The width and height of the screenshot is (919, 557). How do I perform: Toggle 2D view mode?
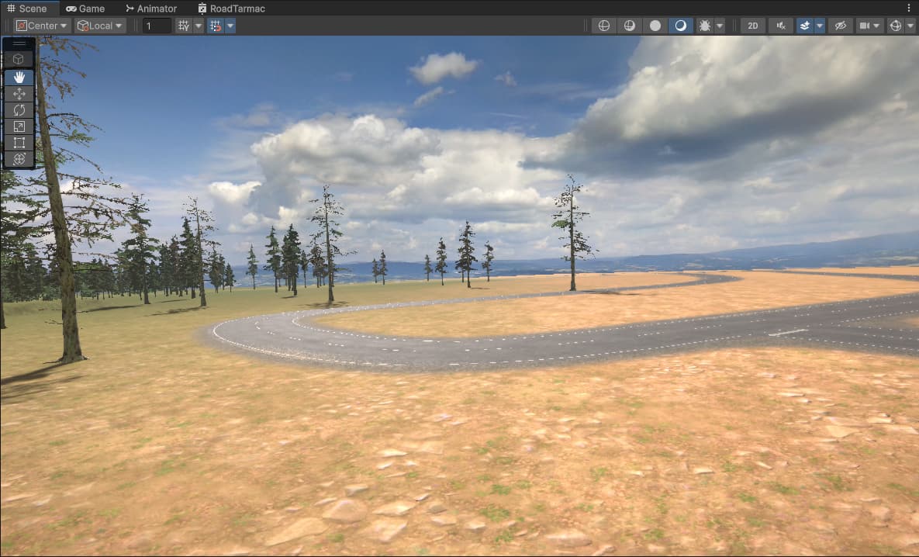753,26
